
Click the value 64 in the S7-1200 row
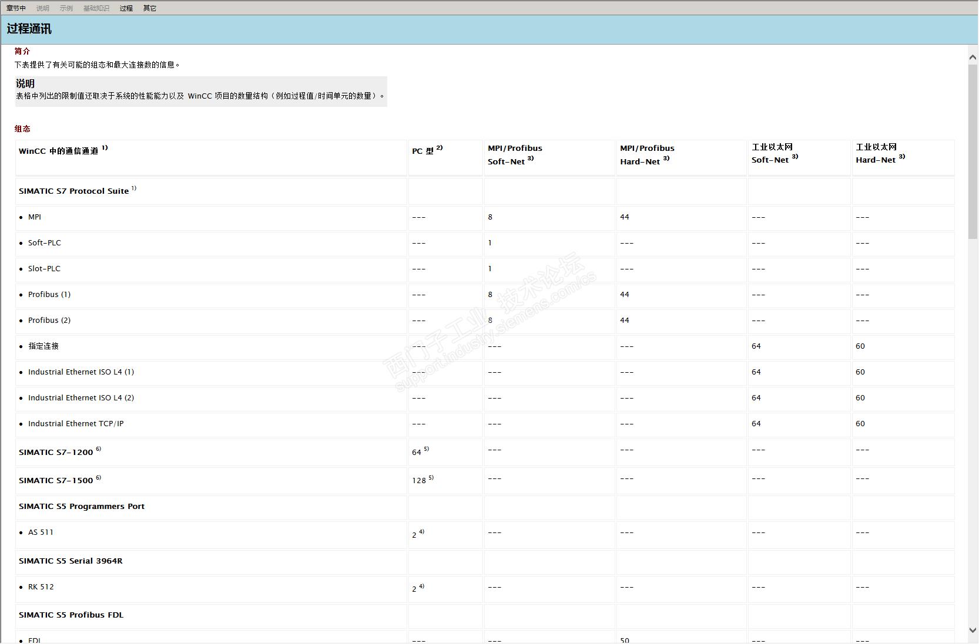(417, 452)
